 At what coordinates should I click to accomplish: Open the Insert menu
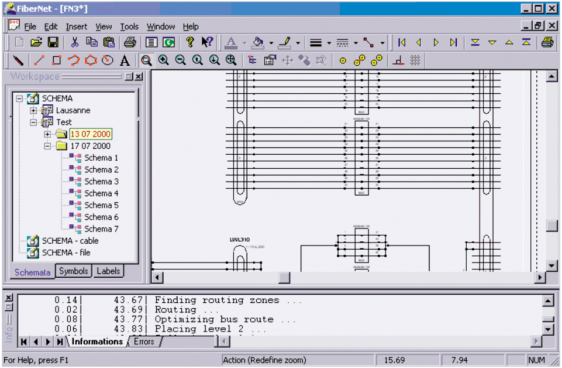(76, 26)
